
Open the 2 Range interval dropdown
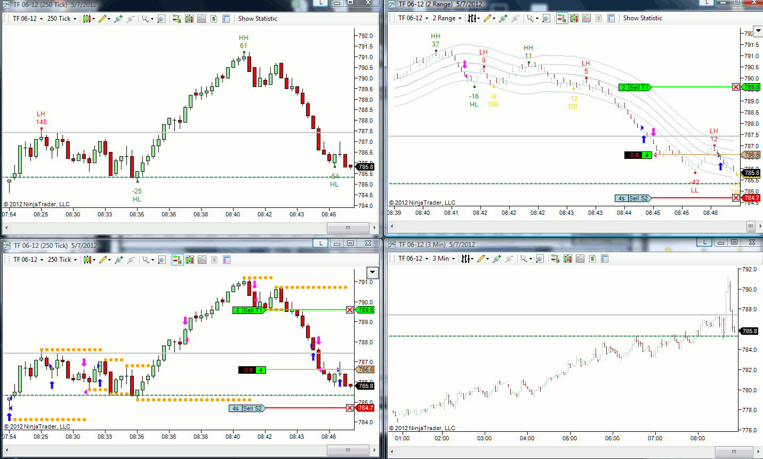(447, 18)
